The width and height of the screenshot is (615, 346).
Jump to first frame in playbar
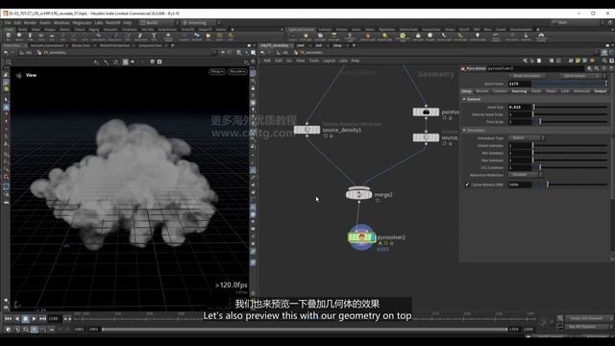tap(8, 319)
